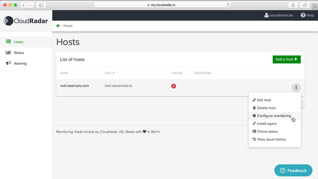Image resolution: width=318 pixels, height=179 pixels.
Task: Choose Delete host in the context menu
Action: [266, 108]
